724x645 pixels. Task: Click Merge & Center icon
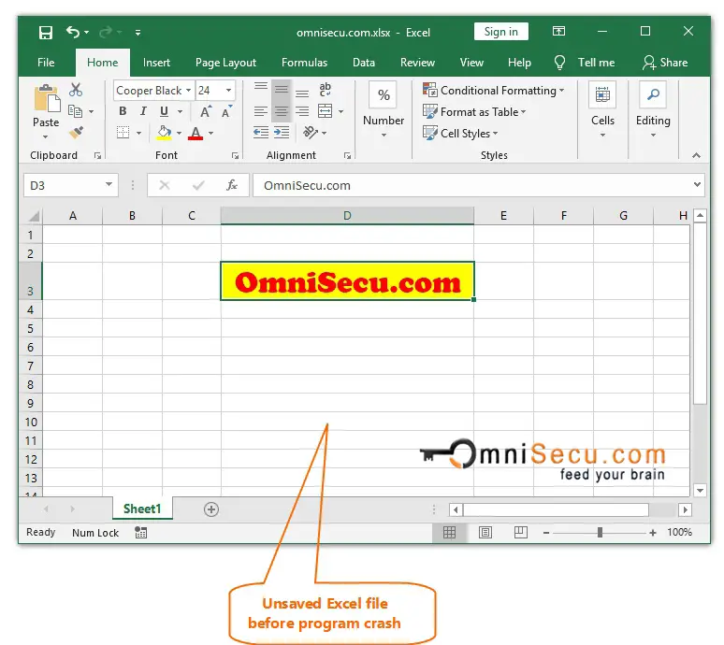click(x=326, y=111)
